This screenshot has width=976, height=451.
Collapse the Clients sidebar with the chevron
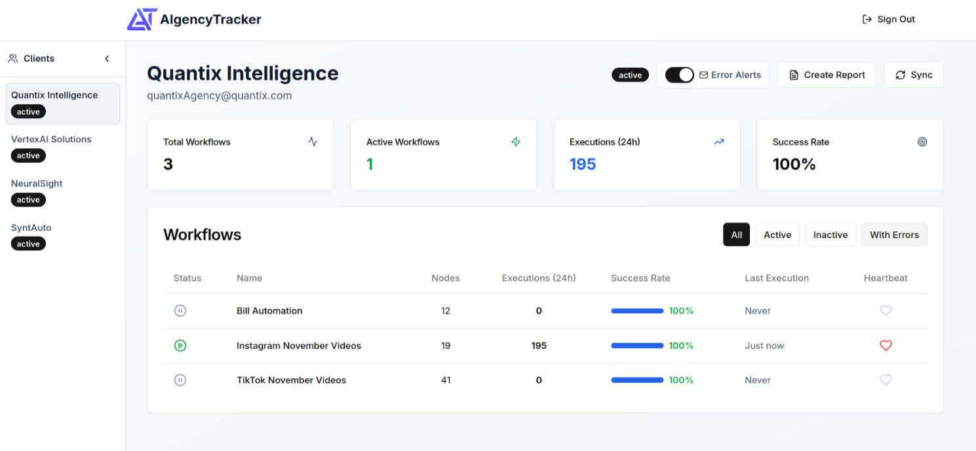(x=107, y=58)
